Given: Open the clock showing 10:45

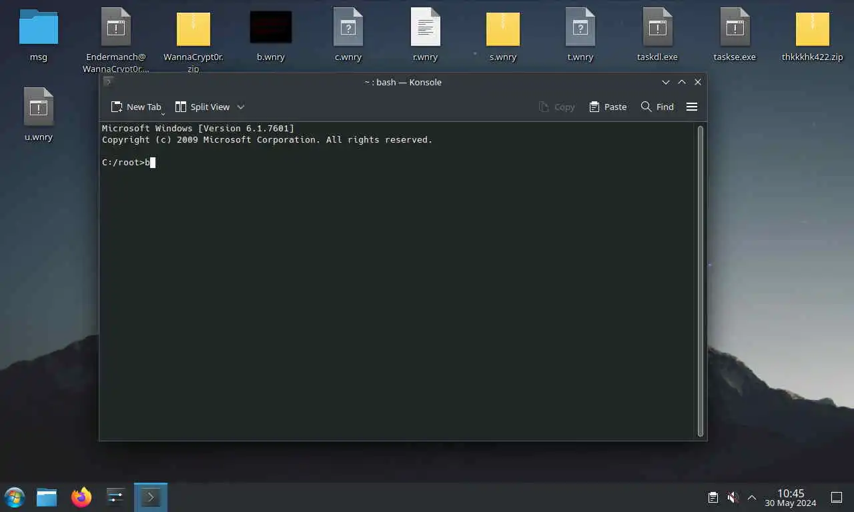Looking at the screenshot, I should pos(791,497).
